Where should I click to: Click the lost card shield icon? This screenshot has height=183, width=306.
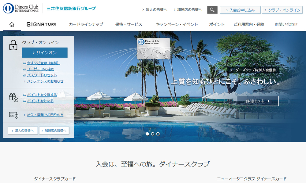[x=14, y=115]
